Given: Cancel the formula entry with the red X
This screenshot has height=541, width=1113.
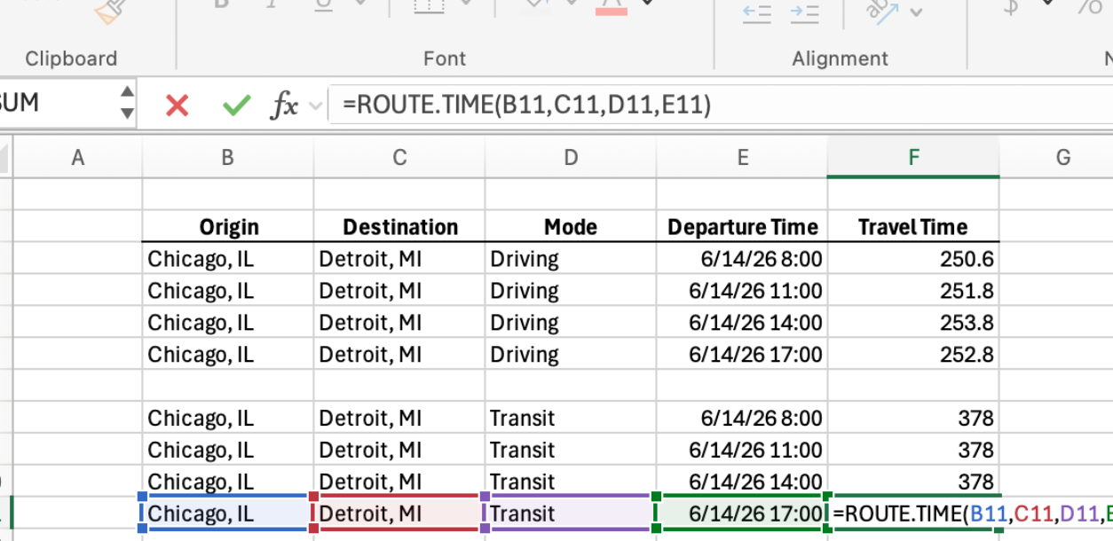Looking at the screenshot, I should pyautogui.click(x=178, y=106).
